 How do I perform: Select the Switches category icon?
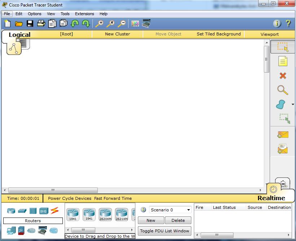[22, 211]
